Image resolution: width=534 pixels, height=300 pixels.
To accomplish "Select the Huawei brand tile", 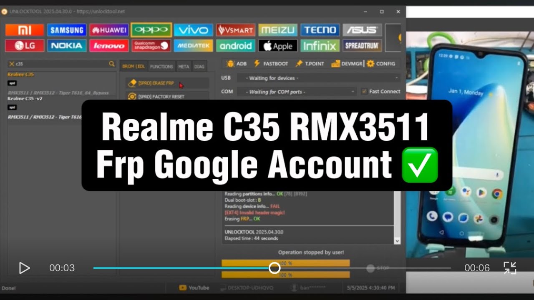I will click(x=109, y=30).
